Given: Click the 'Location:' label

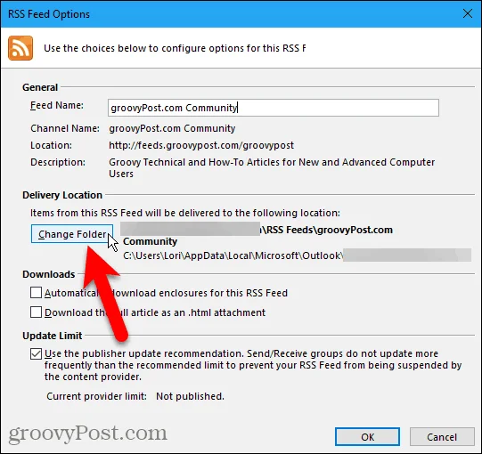Looking at the screenshot, I should tap(51, 145).
